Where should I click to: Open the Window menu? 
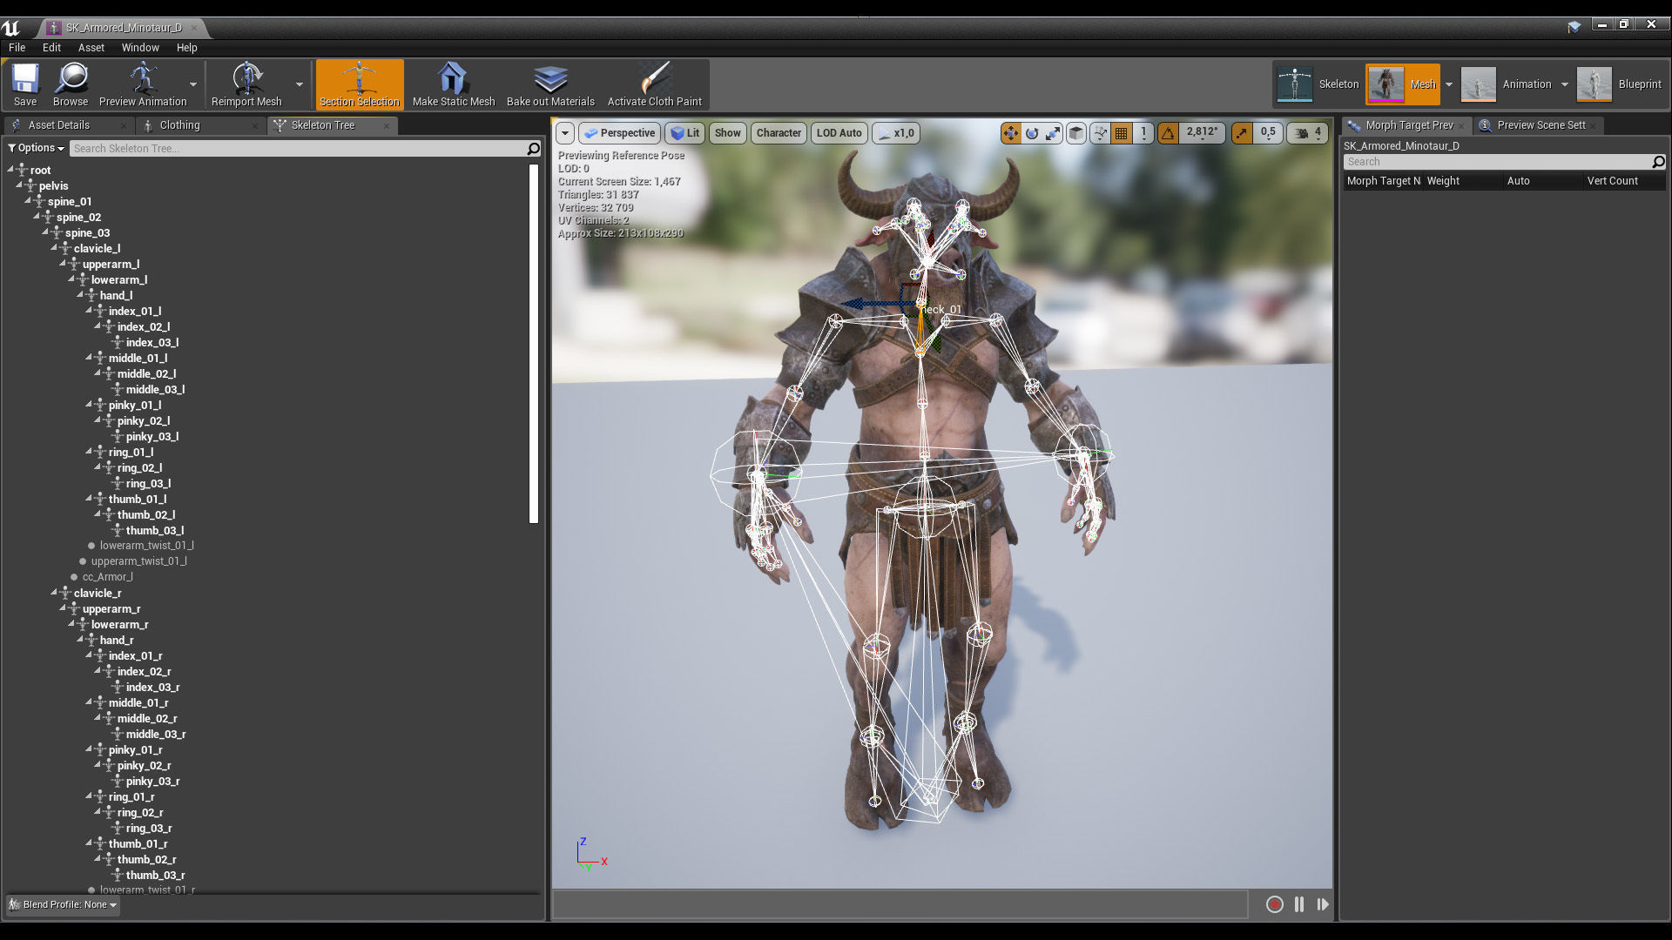140,48
